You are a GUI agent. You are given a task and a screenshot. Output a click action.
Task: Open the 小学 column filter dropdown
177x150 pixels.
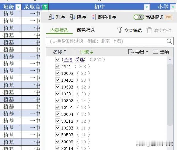coord(173,7)
